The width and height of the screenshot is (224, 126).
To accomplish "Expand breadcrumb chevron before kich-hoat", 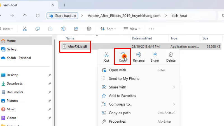I will (166, 16).
